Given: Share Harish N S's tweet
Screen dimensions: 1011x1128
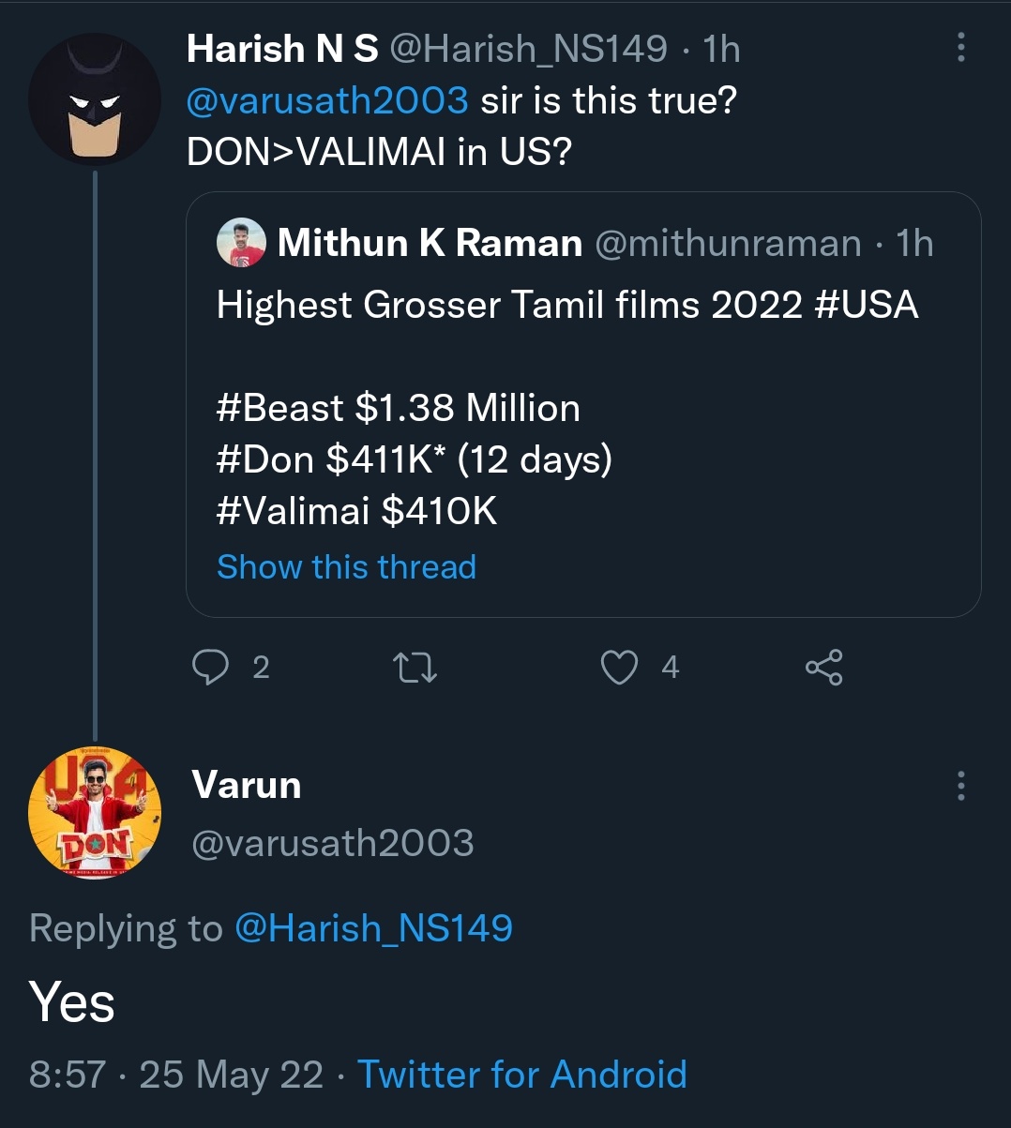Looking at the screenshot, I should click(x=823, y=668).
